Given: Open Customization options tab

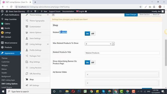Looking at the screenshot, I should tap(37, 27).
